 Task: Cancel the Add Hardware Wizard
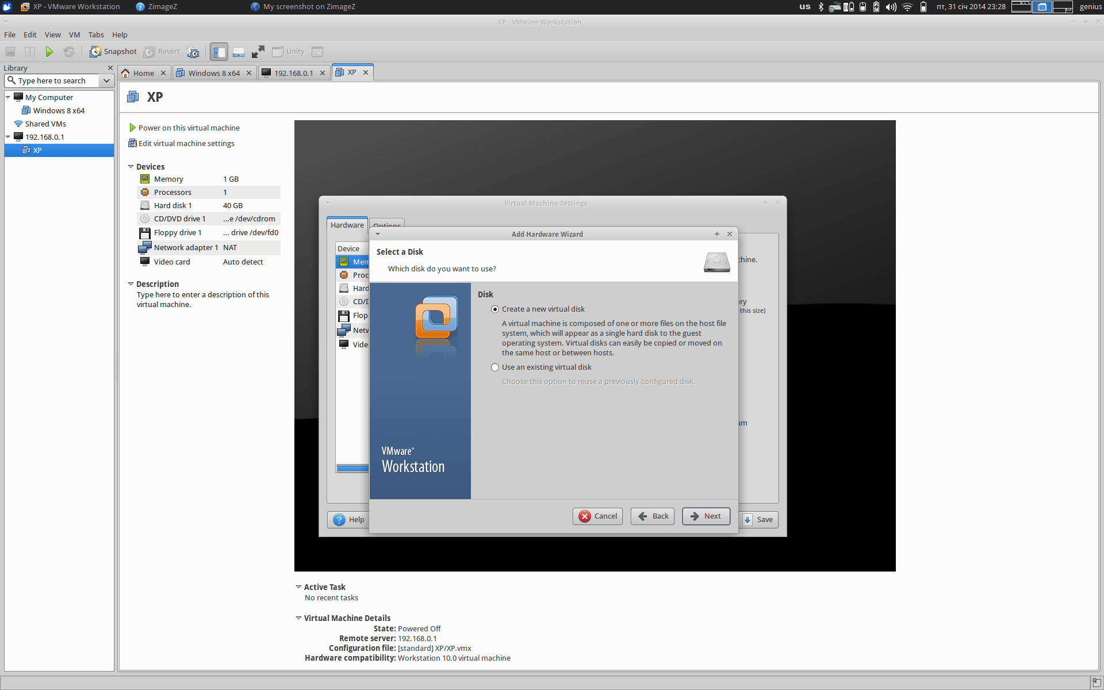pos(597,516)
